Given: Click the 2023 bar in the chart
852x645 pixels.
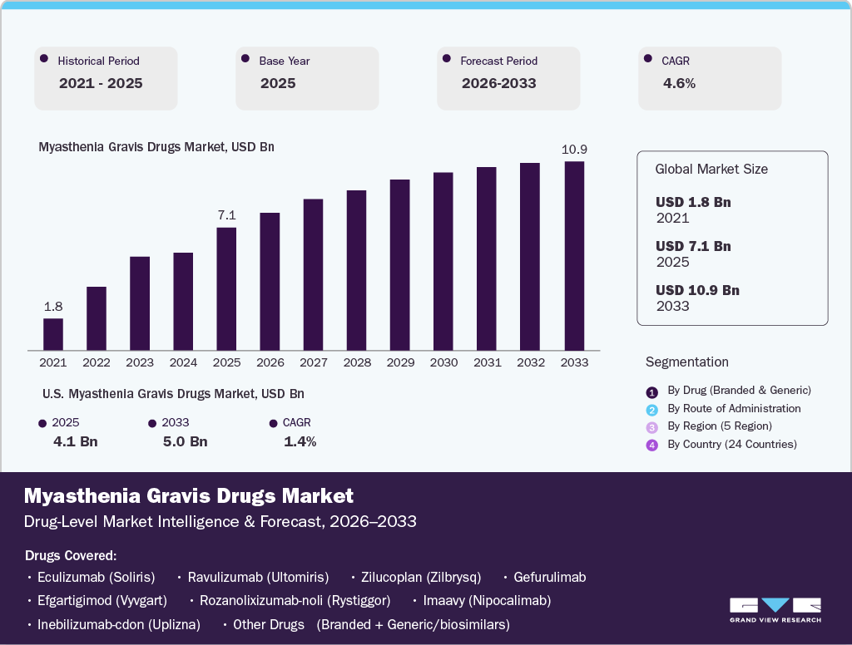Looking at the screenshot, I should point(140,303).
